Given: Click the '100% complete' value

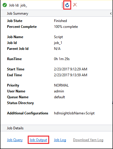Looking at the screenshot, I should (x=66, y=27).
